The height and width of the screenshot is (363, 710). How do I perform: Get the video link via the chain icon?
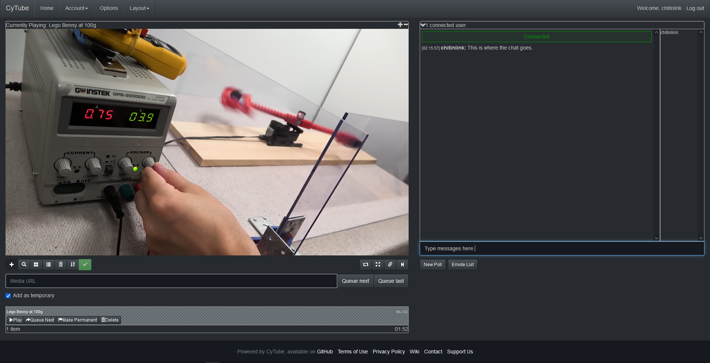390,265
